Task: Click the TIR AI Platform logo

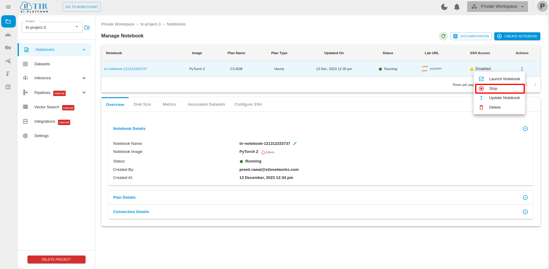Action: pos(34,7)
